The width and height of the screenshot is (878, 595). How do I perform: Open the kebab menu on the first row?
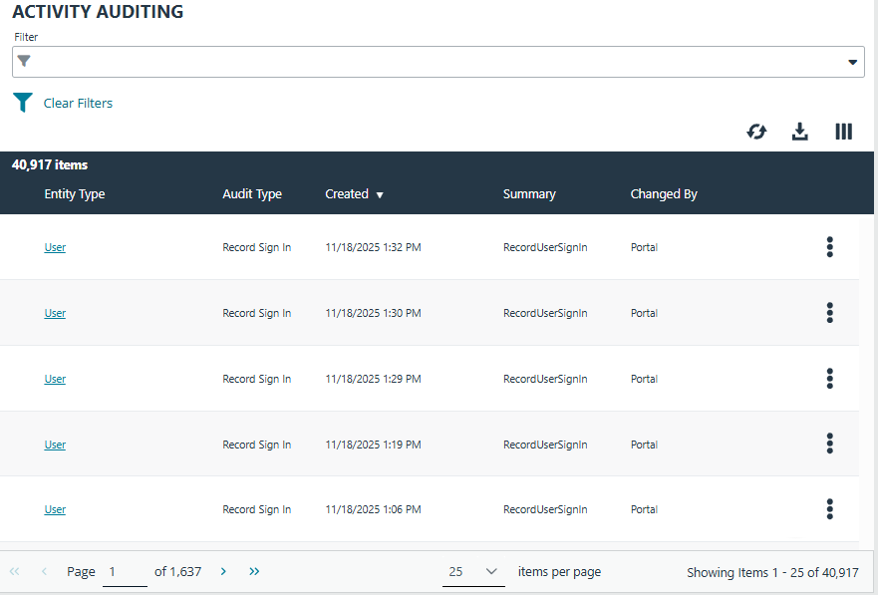click(x=829, y=247)
